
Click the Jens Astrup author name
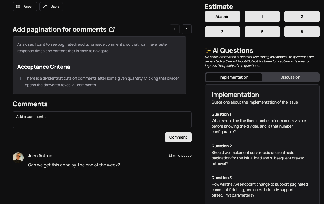coord(40,156)
